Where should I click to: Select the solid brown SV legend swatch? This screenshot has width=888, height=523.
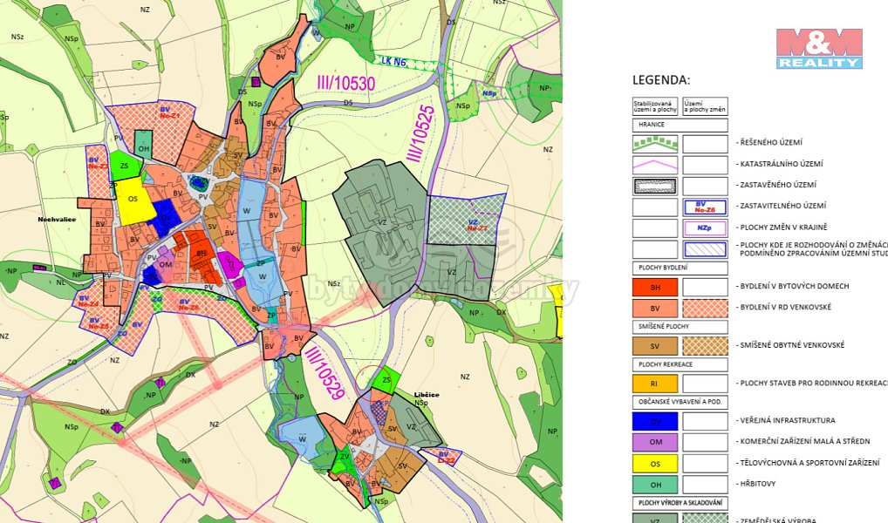(655, 346)
